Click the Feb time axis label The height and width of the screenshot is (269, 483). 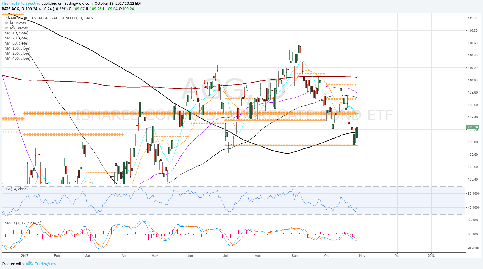click(x=57, y=256)
